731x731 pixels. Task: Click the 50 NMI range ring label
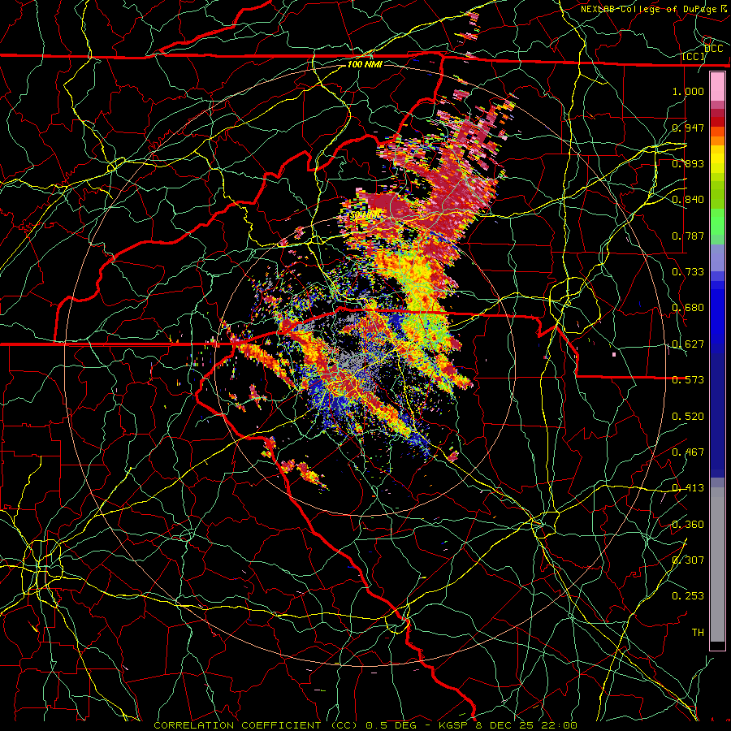click(365, 215)
